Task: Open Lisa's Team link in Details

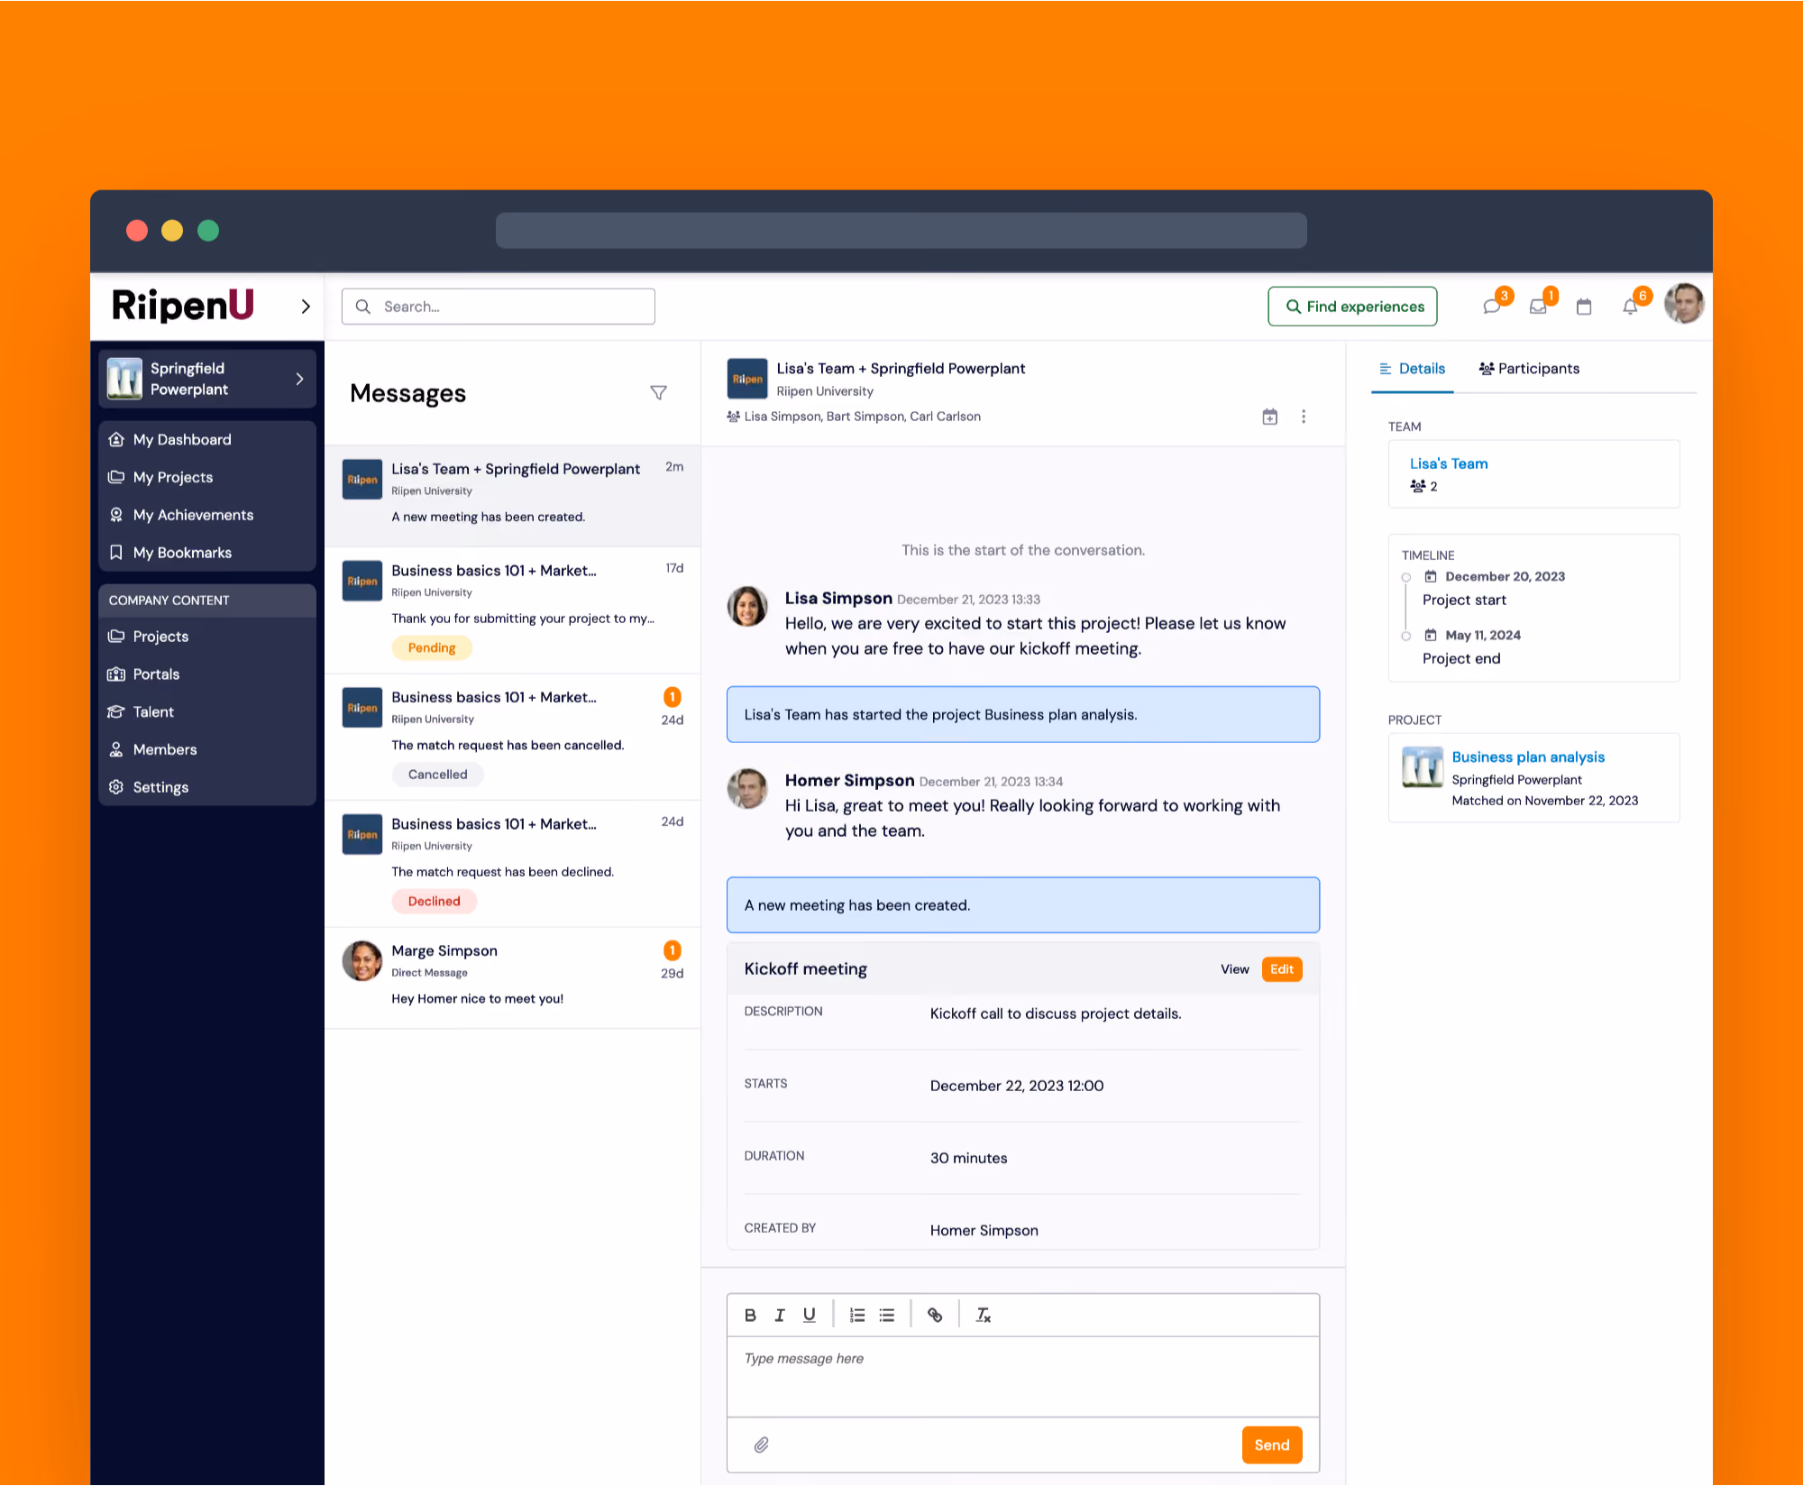Action: point(1449,463)
